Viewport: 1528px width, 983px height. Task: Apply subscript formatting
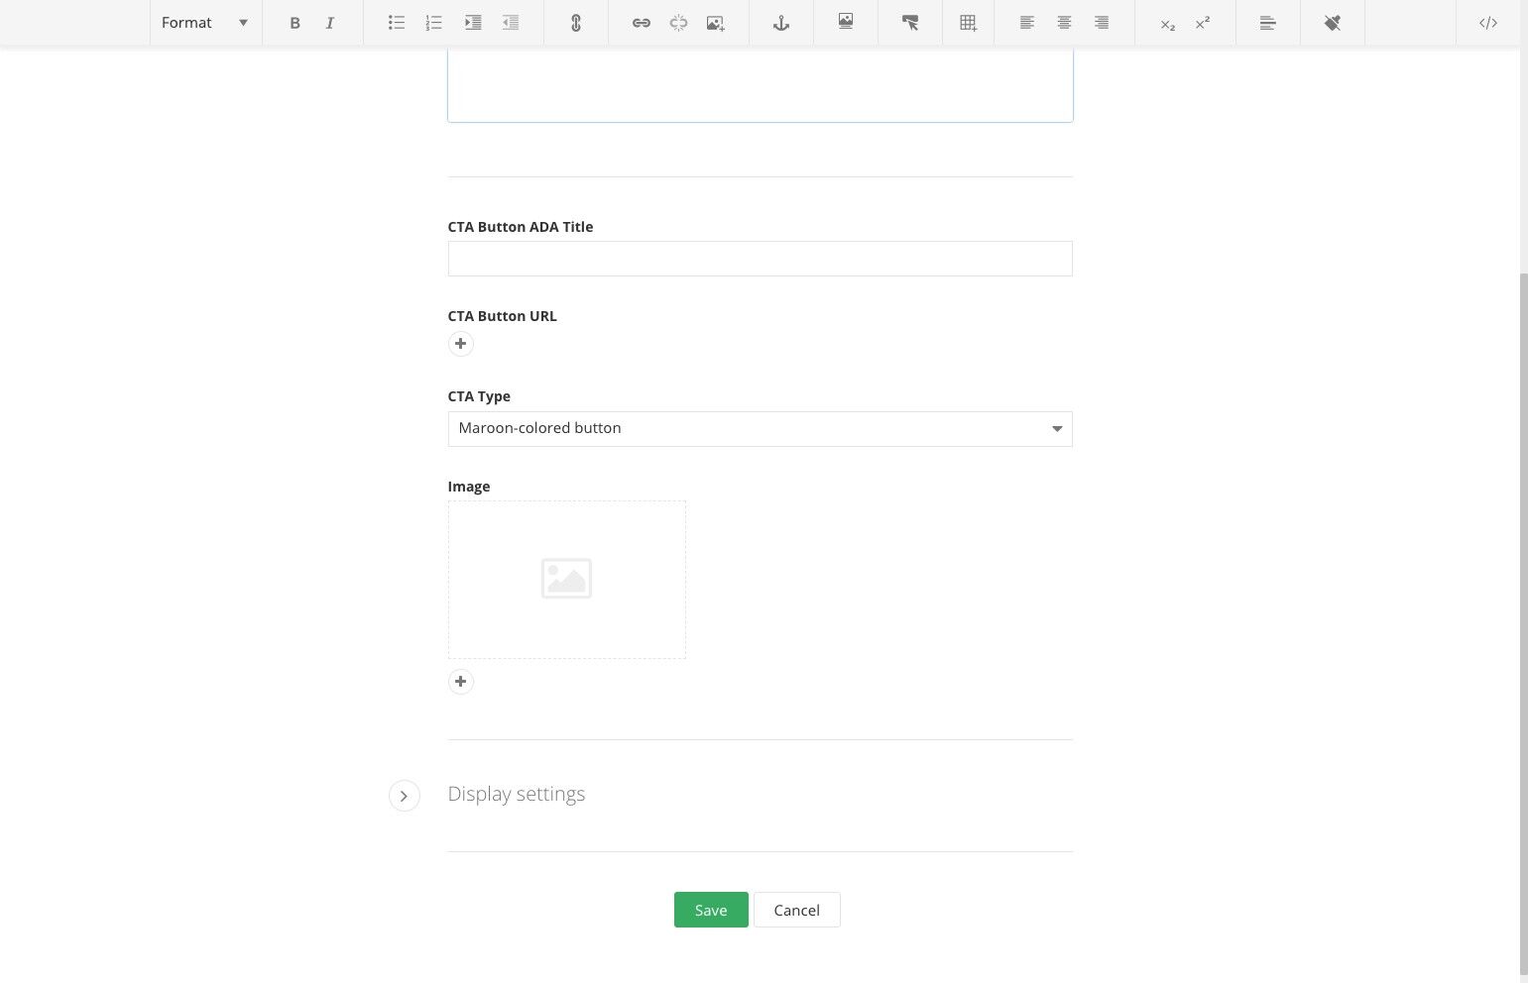click(1168, 23)
